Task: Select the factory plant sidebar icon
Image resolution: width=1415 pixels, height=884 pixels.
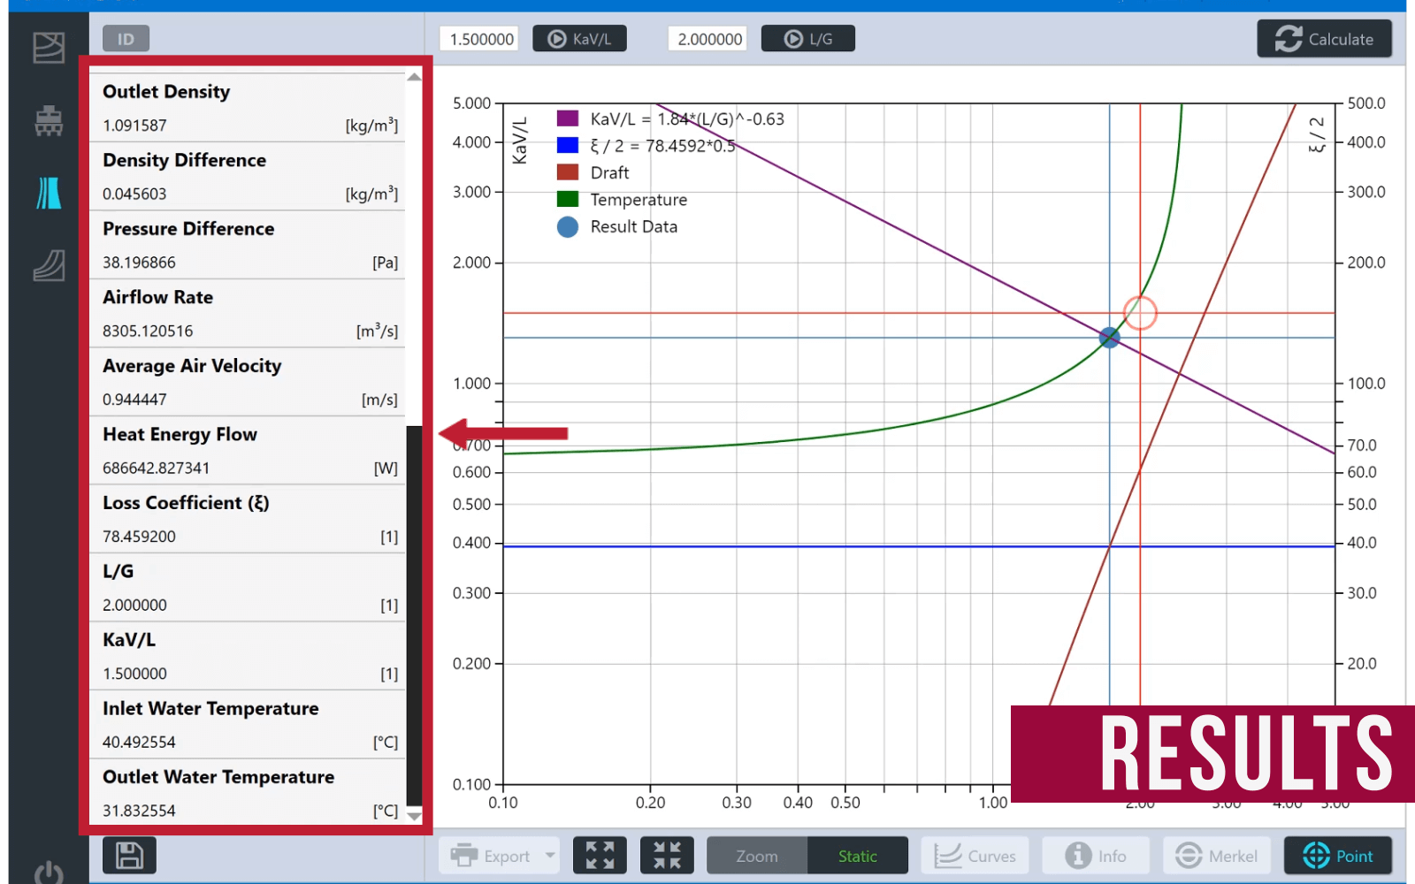Action: (x=49, y=120)
